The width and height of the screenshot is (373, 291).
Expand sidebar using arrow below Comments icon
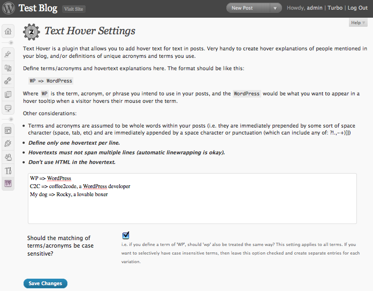click(x=11, y=119)
